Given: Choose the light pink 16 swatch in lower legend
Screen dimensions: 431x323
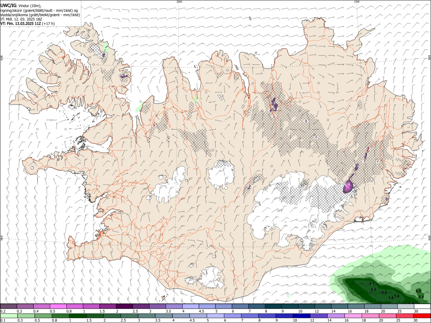Looking at the screenshot, I should coord(353,316).
